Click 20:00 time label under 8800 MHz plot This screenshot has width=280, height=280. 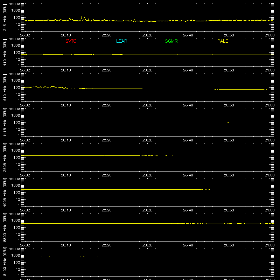coord(25,245)
